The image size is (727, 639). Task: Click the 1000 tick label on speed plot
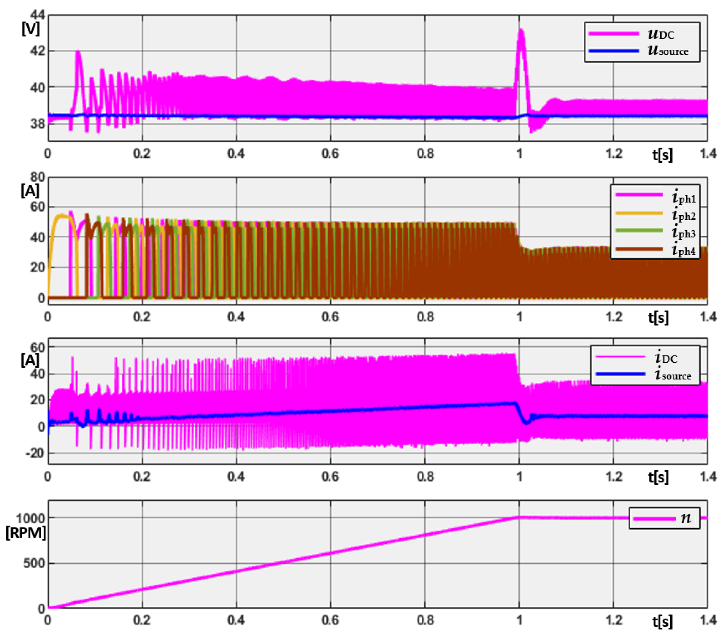pyautogui.click(x=30, y=518)
